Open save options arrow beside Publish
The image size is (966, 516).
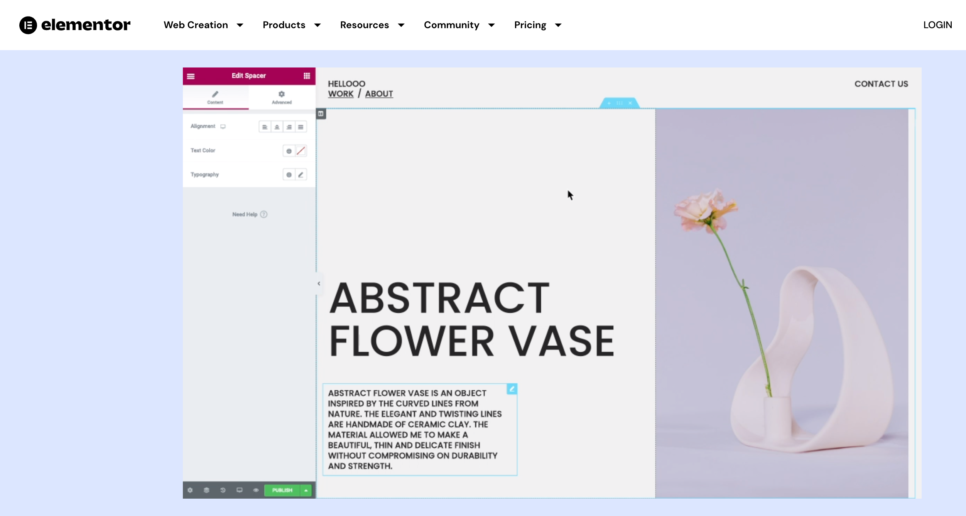(306, 490)
